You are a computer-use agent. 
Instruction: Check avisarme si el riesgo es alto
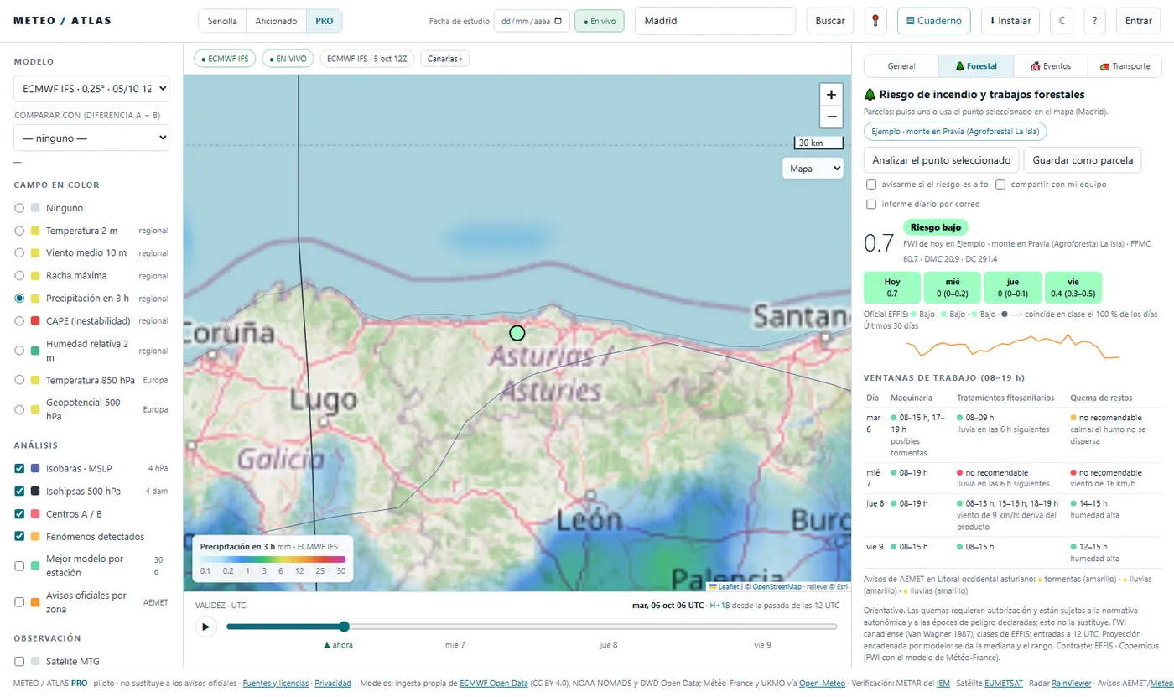(x=871, y=185)
